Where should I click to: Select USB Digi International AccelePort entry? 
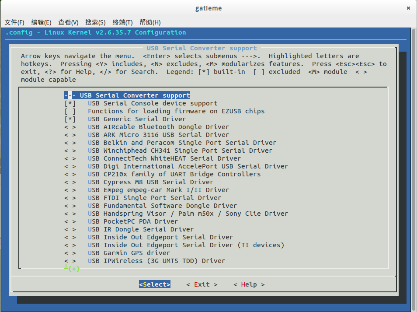coord(188,166)
